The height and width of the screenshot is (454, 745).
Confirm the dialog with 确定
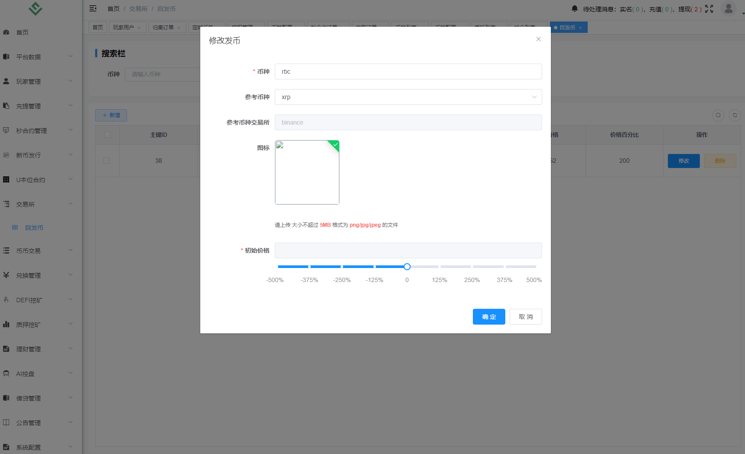[489, 317]
